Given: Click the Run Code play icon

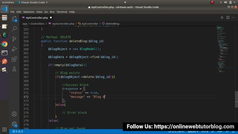Looking at the screenshot, I should (222, 17).
